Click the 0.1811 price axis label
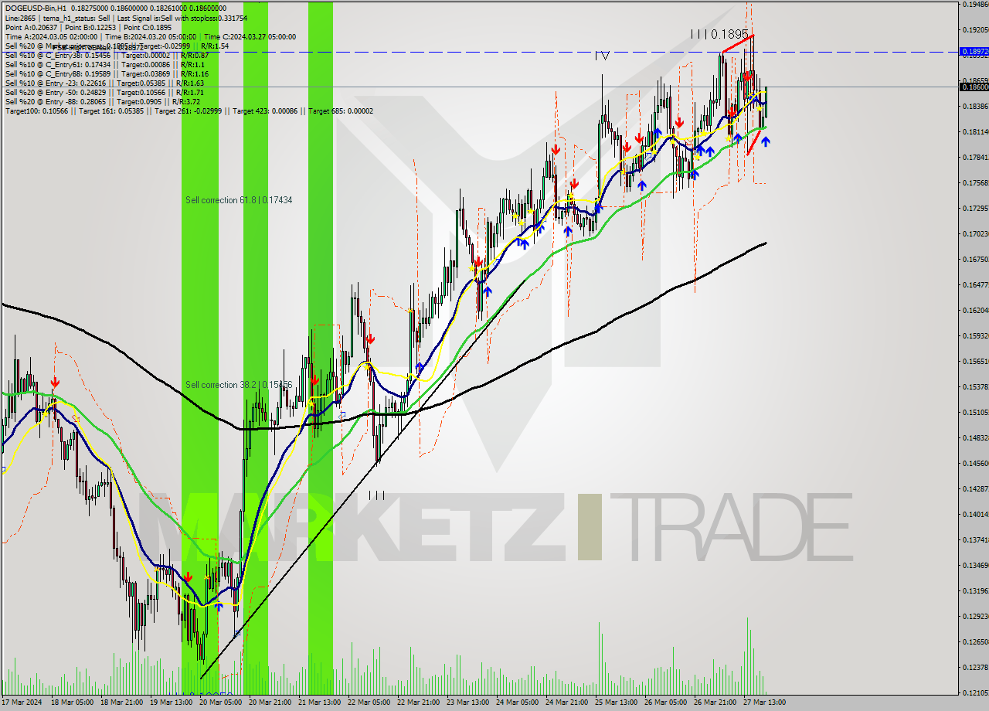The width and height of the screenshot is (989, 711). [975, 132]
